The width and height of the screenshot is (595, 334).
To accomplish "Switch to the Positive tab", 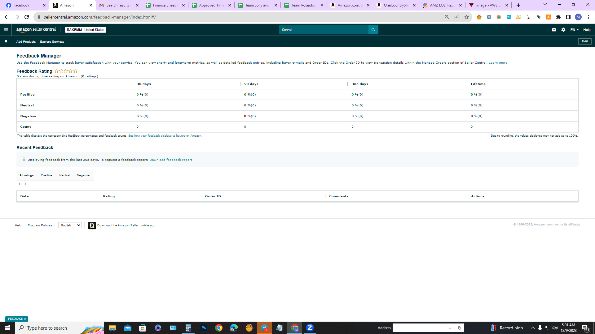I will tap(46, 175).
